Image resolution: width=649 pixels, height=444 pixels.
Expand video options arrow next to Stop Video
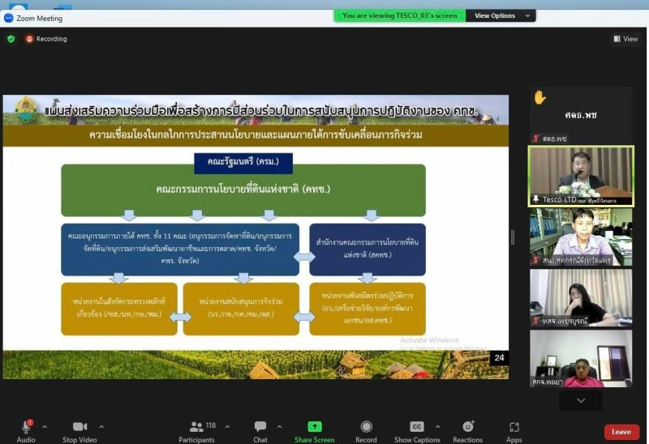pos(101,426)
